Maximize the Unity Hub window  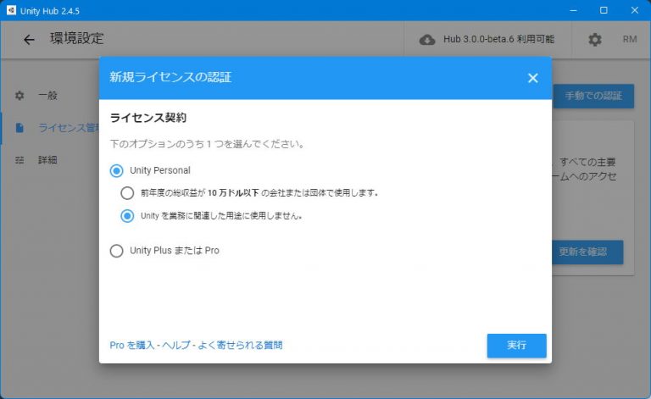(x=604, y=10)
